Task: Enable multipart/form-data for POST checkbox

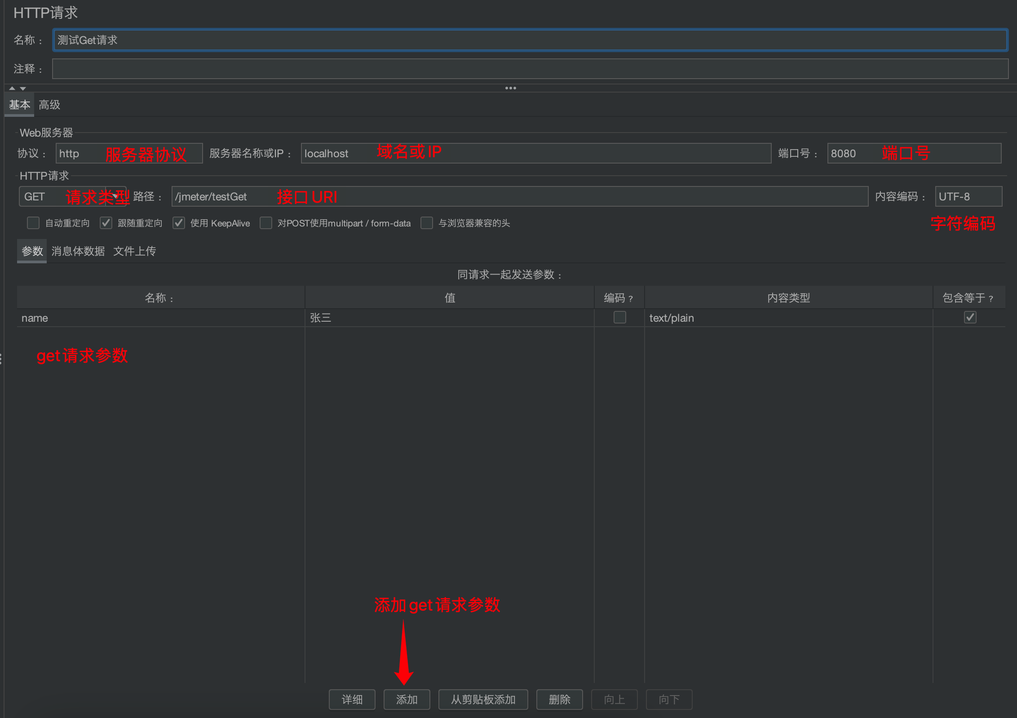Action: 266,223
